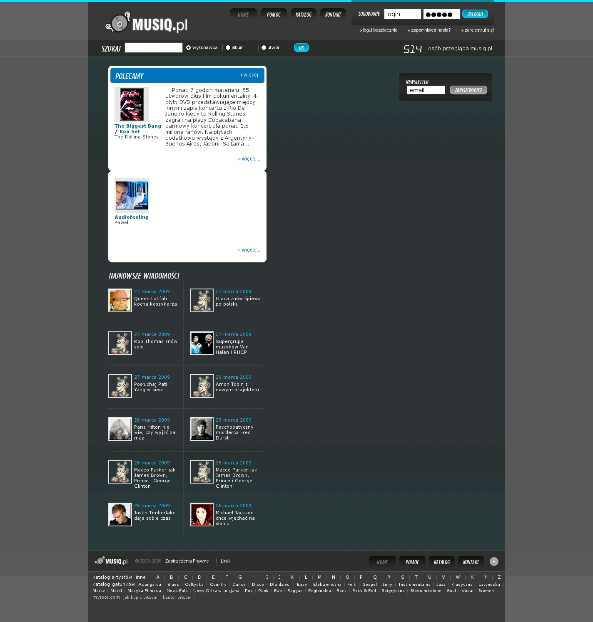Click the newsletter email input field
The width and height of the screenshot is (593, 622).
(426, 90)
